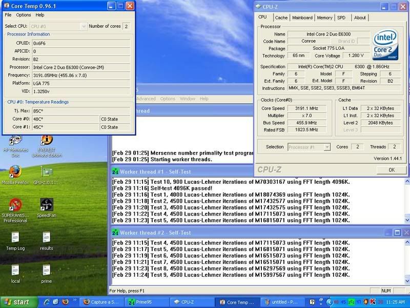Open the Prime95 Options menu
410x308 pixels.
pos(168,99)
